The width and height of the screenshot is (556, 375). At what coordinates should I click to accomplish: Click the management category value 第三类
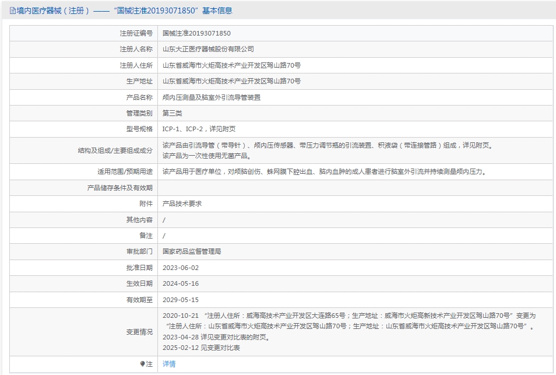[x=172, y=113]
